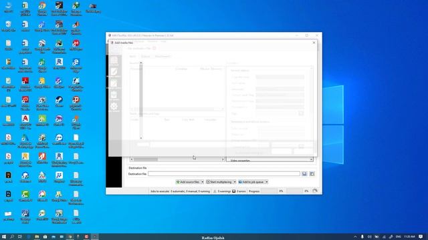Click the system tray clock
The image size is (428, 240).
click(x=409, y=237)
